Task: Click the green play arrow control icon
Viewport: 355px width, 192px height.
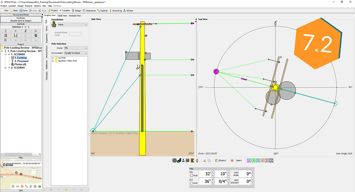Action: click(x=36, y=40)
